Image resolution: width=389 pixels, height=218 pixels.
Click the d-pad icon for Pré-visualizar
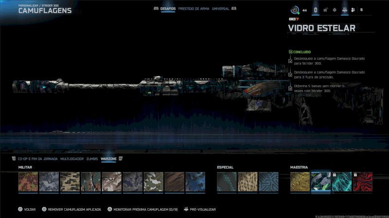[x=186, y=209]
